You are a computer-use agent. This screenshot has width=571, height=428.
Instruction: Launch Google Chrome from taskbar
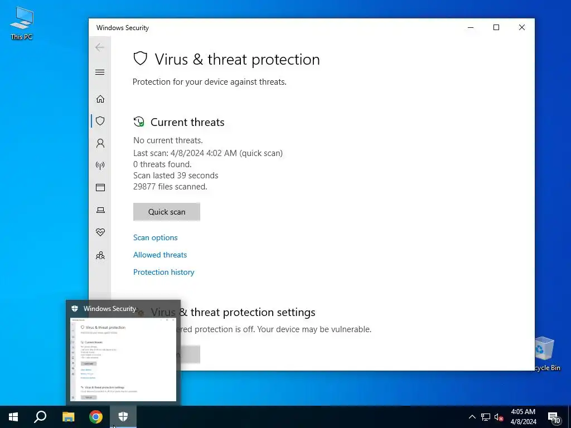coord(96,417)
